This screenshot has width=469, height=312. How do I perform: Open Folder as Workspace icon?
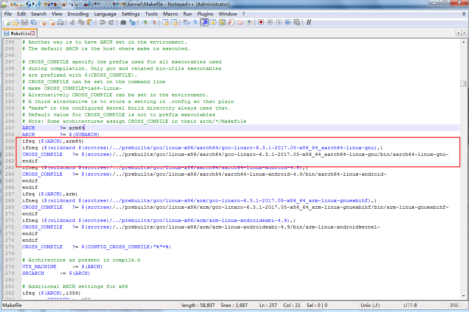tap(240, 22)
